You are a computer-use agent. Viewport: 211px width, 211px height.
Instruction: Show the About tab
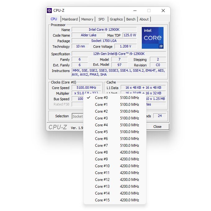point(144,19)
